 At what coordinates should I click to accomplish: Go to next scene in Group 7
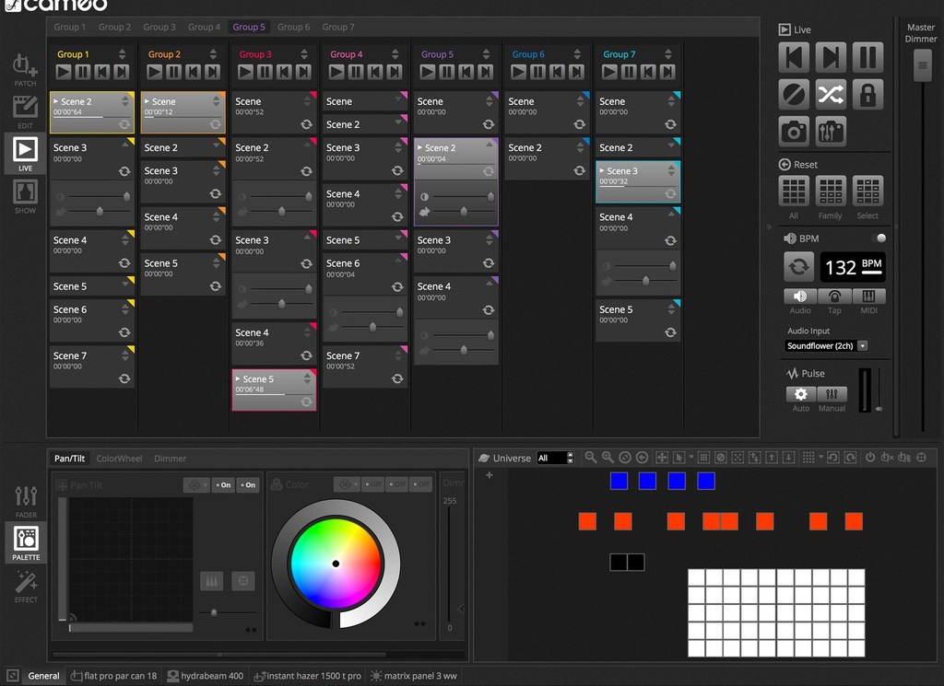[x=667, y=72]
